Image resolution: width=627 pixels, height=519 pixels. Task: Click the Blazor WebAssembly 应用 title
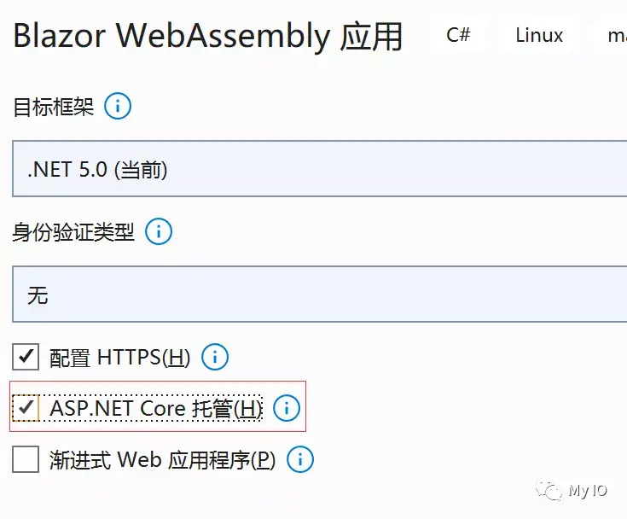[x=208, y=36]
